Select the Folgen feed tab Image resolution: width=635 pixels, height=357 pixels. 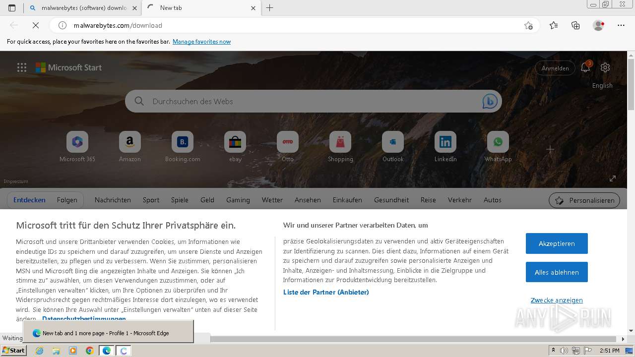(67, 200)
